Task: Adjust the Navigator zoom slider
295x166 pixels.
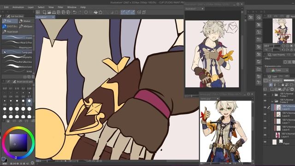Action: click(275, 46)
